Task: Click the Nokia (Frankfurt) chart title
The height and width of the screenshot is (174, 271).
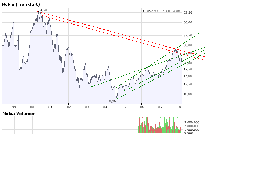Action: click(x=21, y=4)
